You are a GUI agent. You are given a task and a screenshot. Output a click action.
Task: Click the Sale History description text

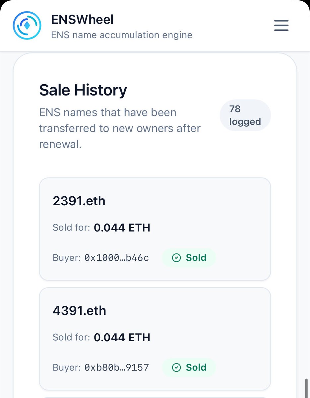click(x=119, y=128)
